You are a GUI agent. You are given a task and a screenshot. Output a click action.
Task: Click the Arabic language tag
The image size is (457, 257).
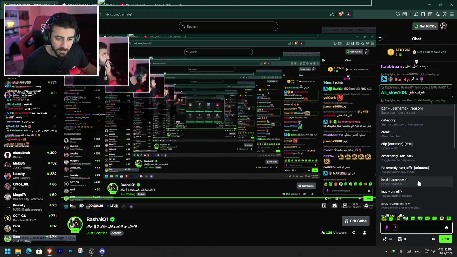tap(116, 233)
